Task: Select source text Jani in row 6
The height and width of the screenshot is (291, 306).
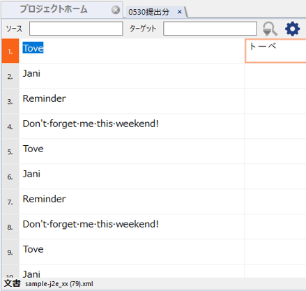Action: pyautogui.click(x=31, y=174)
